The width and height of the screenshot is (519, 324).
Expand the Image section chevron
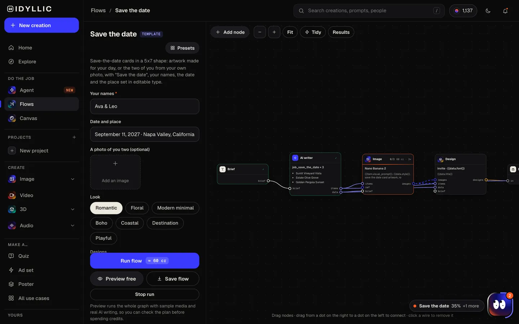72,179
